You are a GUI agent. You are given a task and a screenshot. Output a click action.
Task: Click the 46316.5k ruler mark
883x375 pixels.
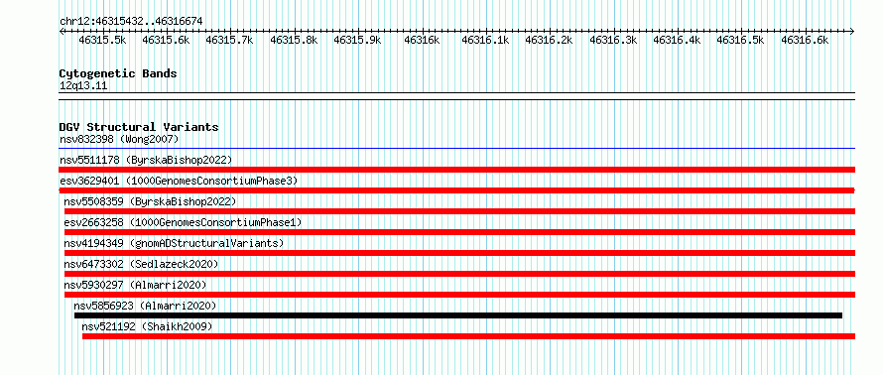[x=740, y=40]
